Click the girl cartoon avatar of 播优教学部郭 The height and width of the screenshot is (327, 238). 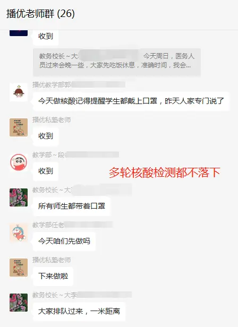(19, 92)
